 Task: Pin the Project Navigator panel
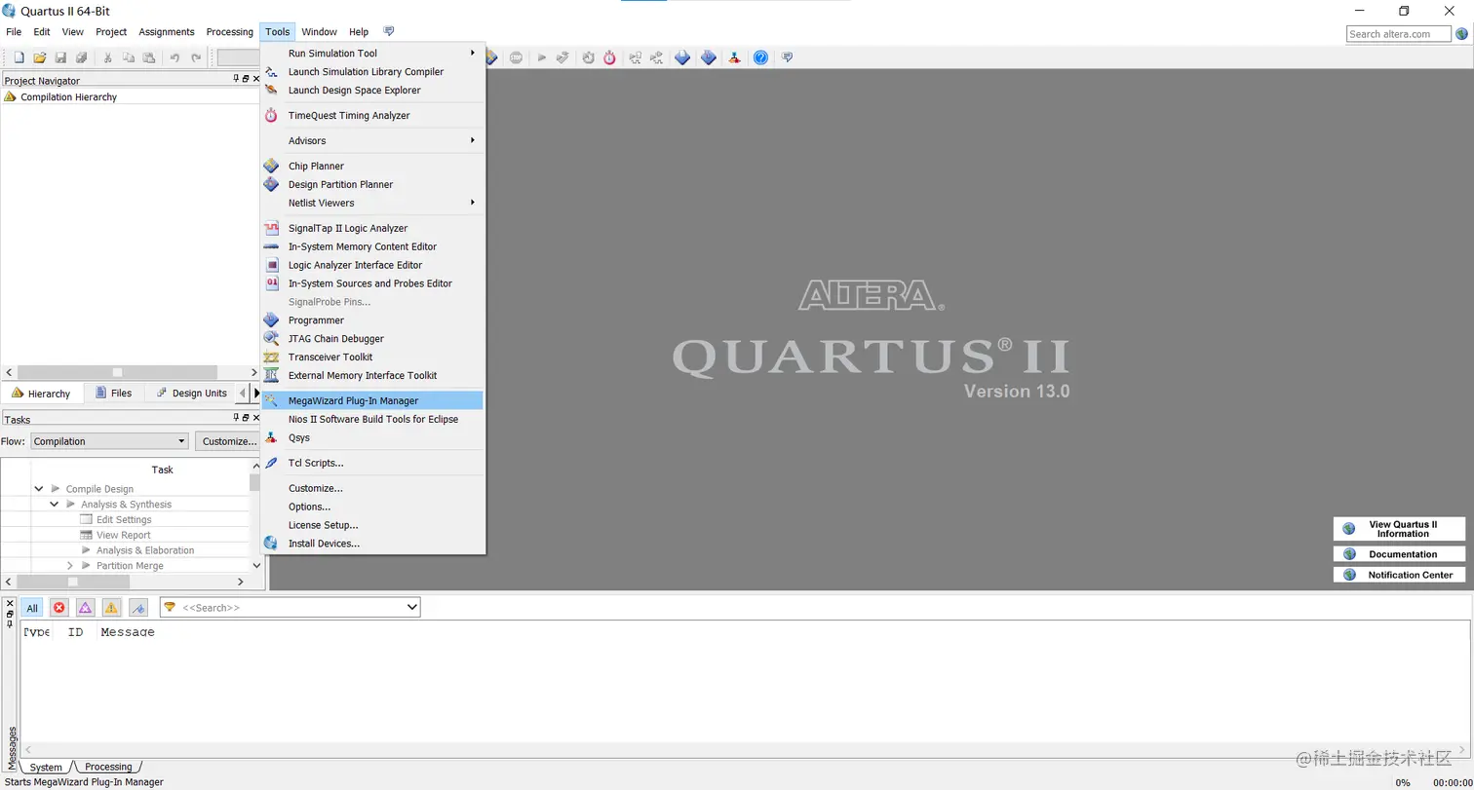236,79
